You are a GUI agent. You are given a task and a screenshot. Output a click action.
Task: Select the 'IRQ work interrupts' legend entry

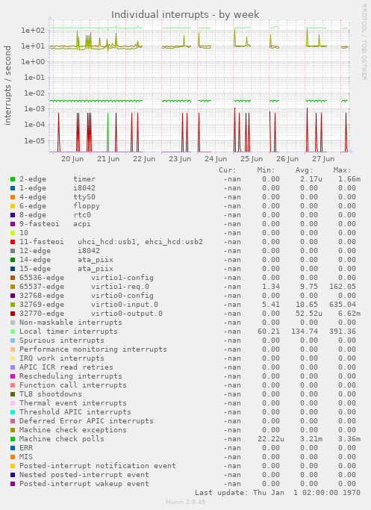62,358
